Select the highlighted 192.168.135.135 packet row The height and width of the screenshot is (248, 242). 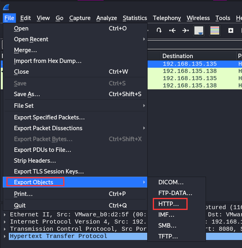pyautogui.click(x=195, y=64)
